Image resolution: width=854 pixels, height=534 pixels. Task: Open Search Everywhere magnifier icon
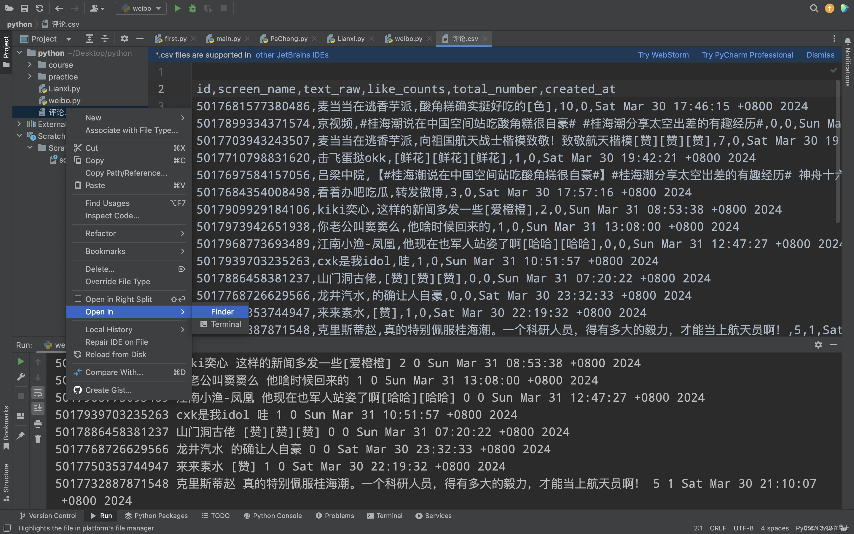click(x=814, y=8)
